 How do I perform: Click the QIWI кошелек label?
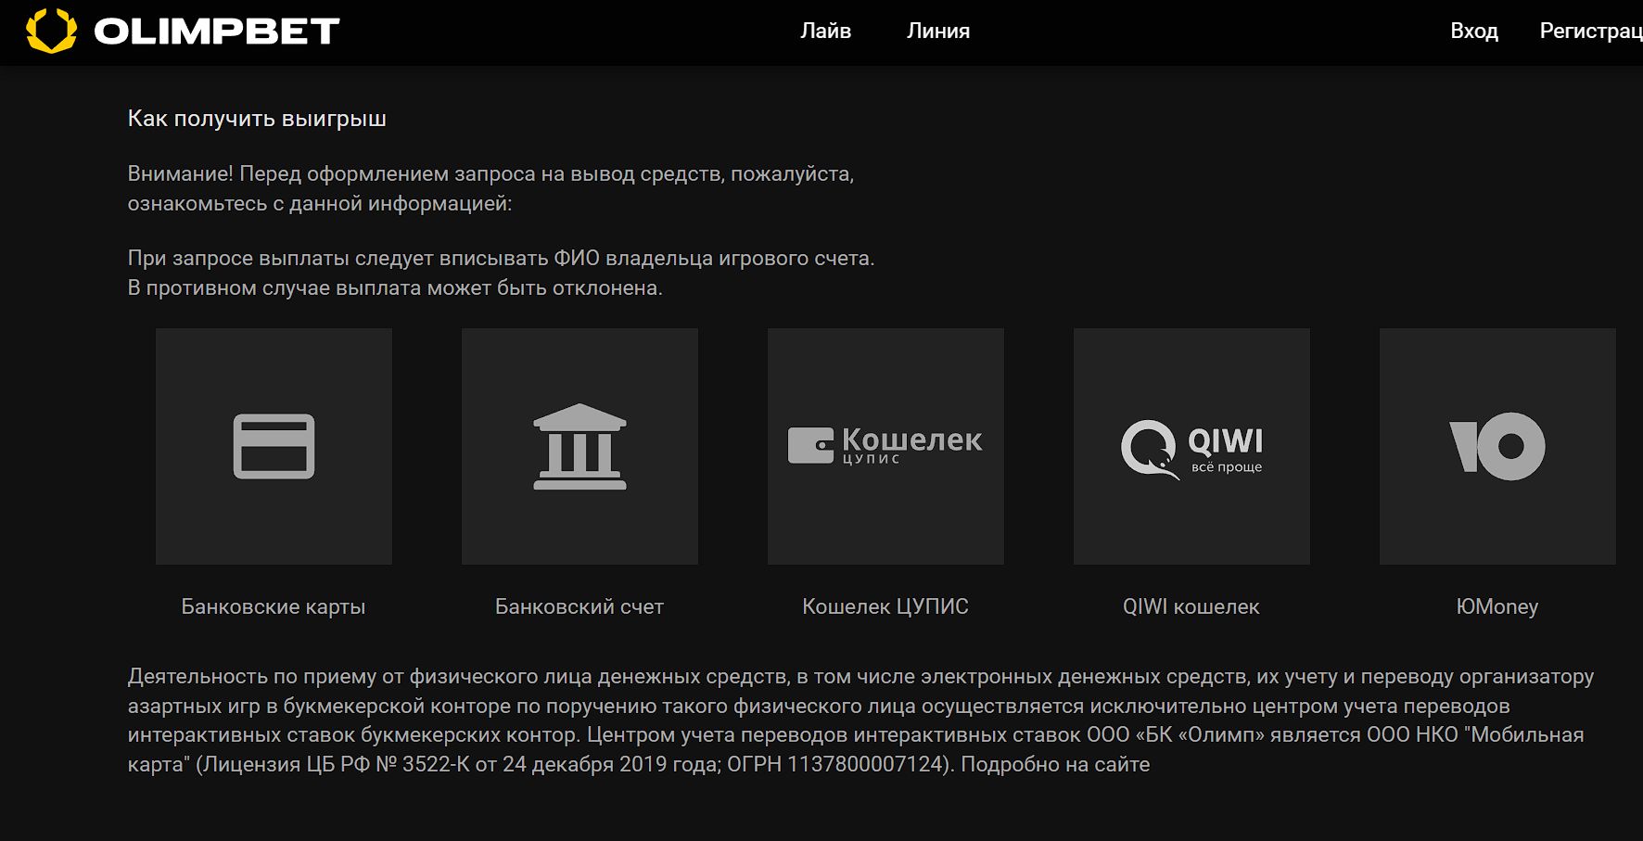(x=1191, y=606)
